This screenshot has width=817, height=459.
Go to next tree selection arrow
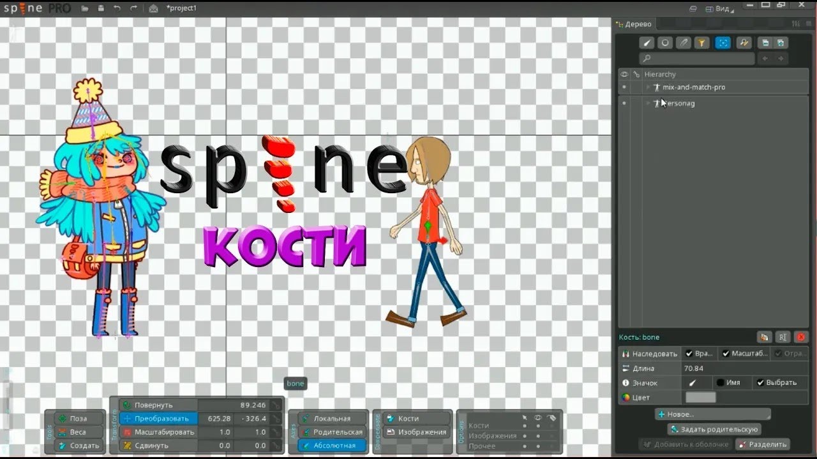pos(781,59)
